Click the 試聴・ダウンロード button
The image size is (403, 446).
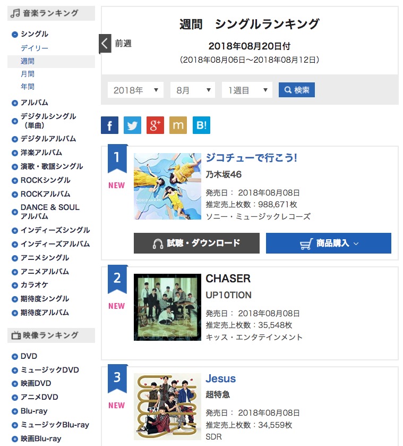tap(196, 243)
